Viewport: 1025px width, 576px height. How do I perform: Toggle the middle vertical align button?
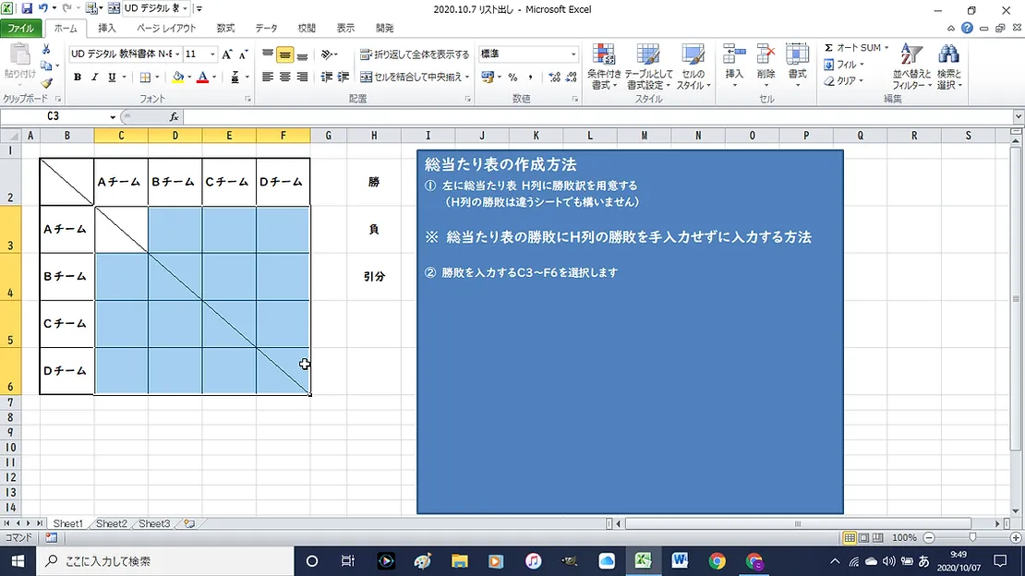[x=285, y=55]
